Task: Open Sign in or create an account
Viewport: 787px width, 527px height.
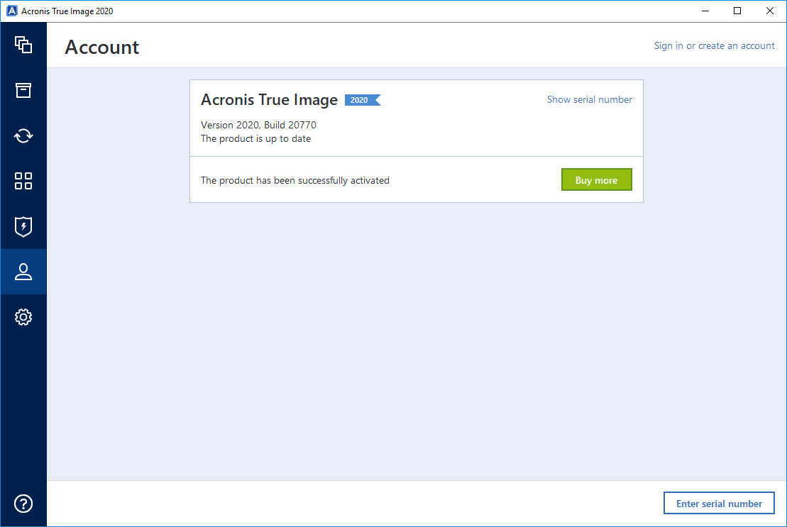Action: pyautogui.click(x=714, y=45)
